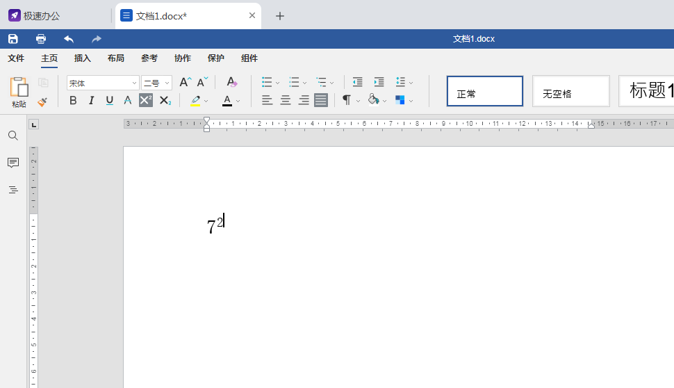The image size is (674, 388).
Task: Expand the multilevel list dropdown
Action: click(x=332, y=83)
